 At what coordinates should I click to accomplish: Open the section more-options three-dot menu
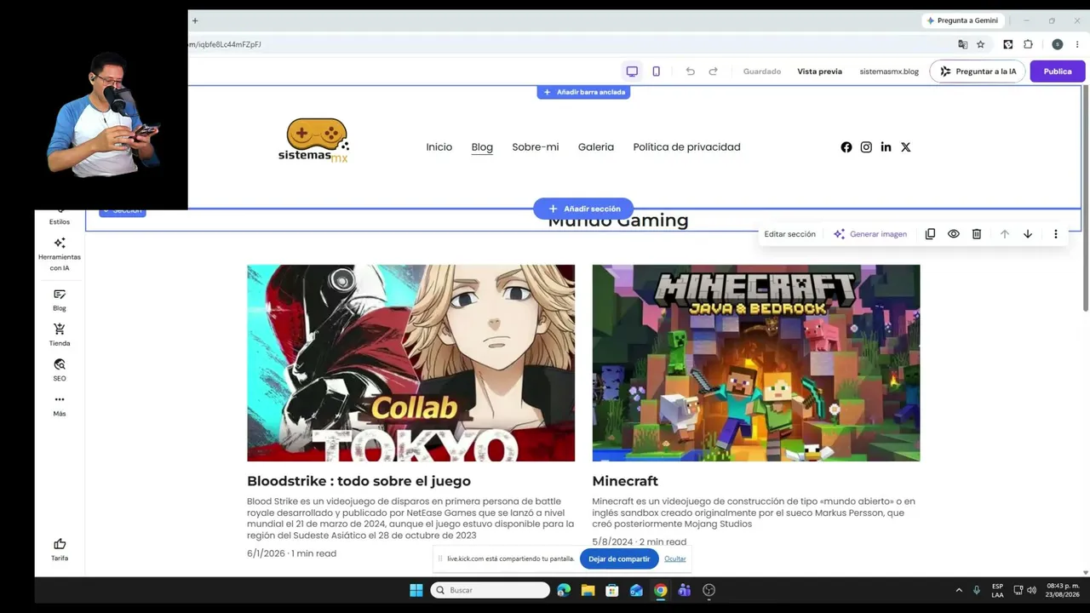point(1056,234)
